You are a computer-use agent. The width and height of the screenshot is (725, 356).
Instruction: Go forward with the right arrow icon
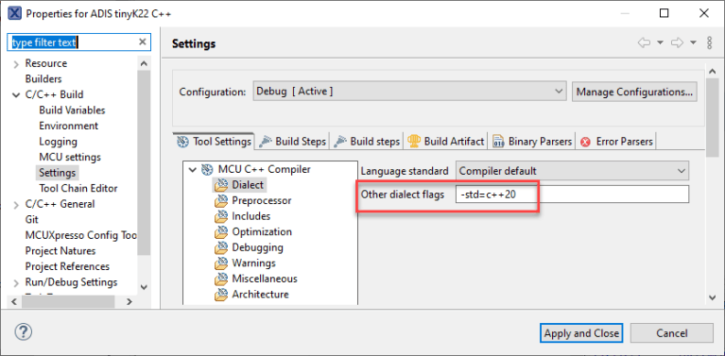(677, 42)
